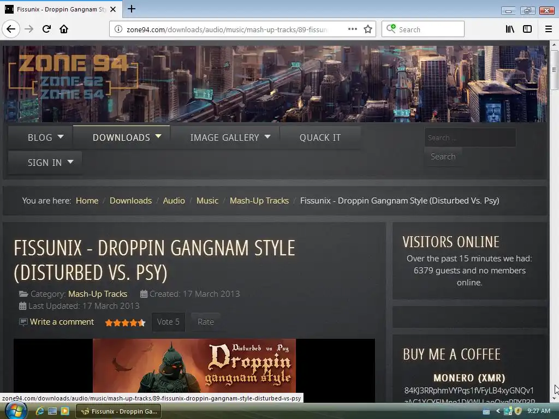The height and width of the screenshot is (419, 559).
Task: Click the scrollbar down arrow
Action: click(x=554, y=398)
